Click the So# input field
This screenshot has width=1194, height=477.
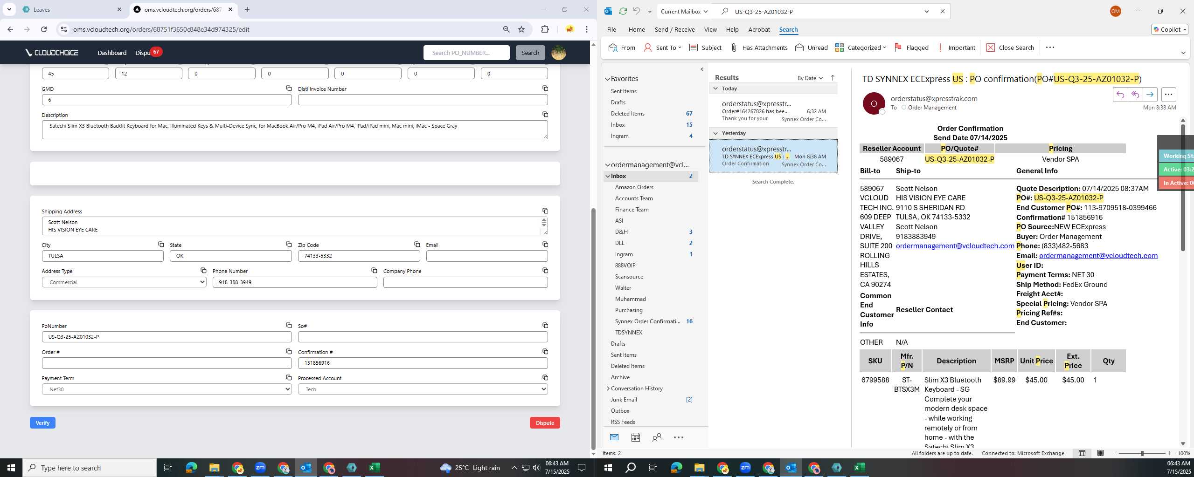tap(423, 337)
